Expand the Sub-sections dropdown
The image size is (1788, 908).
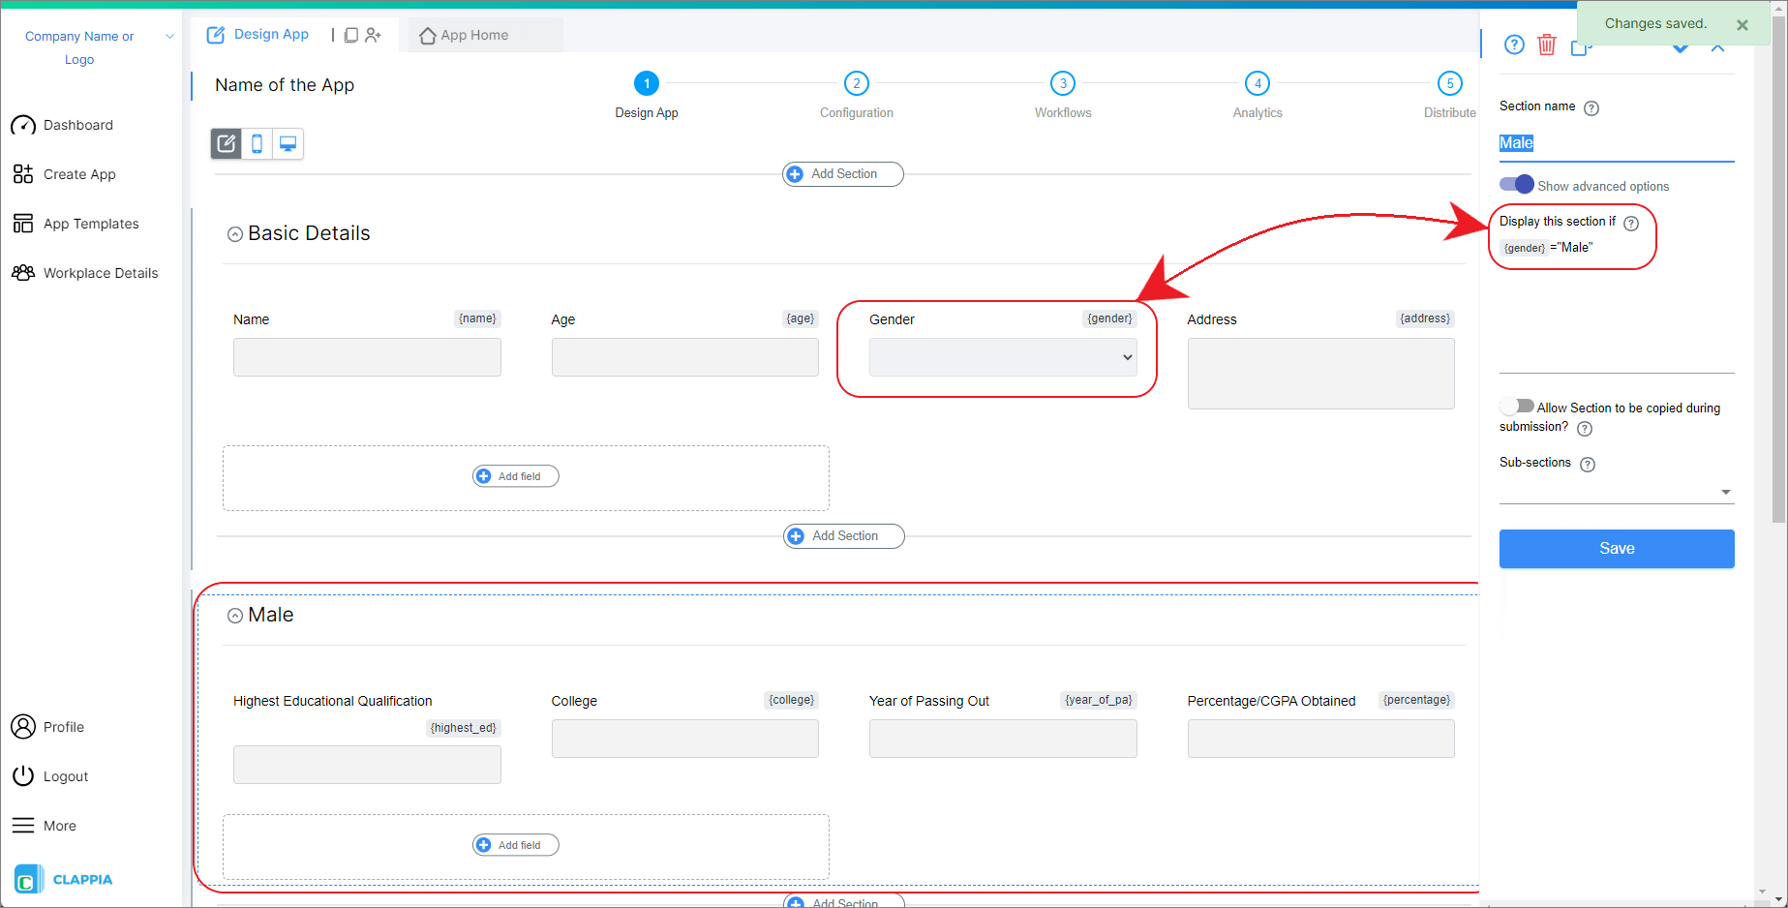tap(1726, 491)
